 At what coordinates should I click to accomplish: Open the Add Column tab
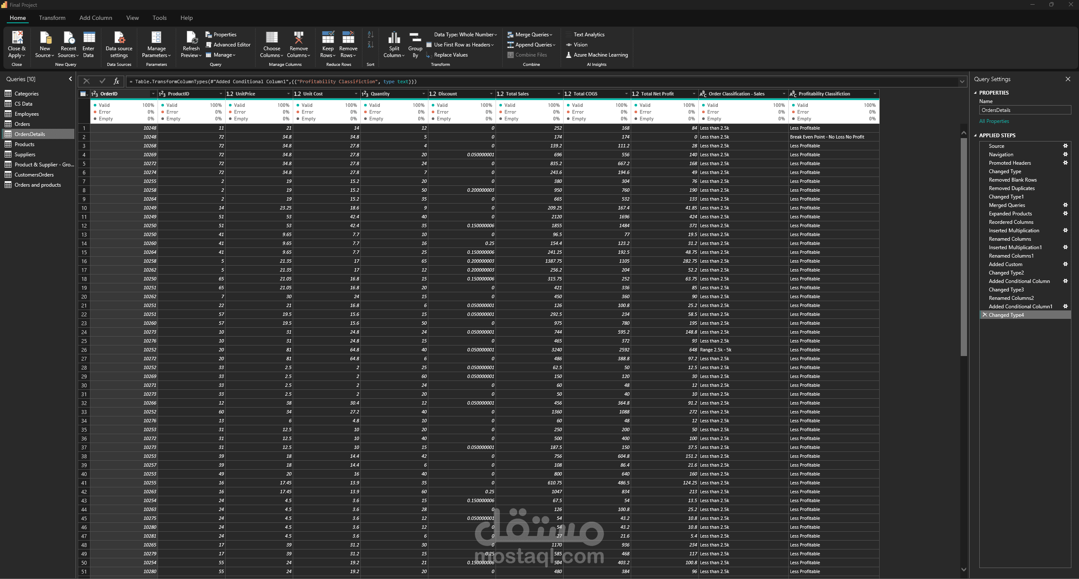click(x=95, y=18)
